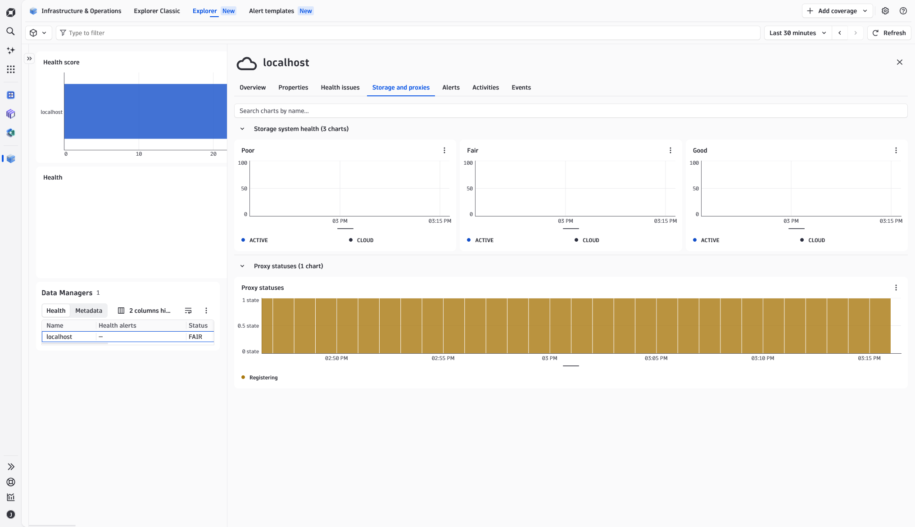Open the help question mark icon
This screenshot has width=915, height=527.
click(903, 11)
